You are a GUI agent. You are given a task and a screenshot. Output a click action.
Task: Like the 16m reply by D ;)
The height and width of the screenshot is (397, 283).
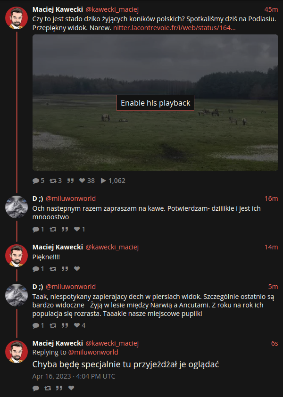point(77,229)
